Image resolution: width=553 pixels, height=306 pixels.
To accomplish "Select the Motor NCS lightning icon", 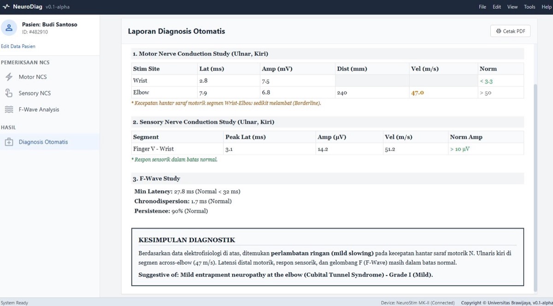I will (9, 77).
